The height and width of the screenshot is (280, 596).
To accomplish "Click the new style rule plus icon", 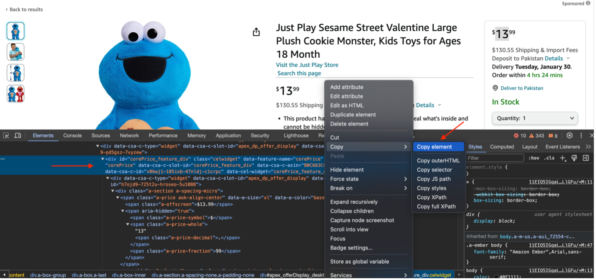I will click(x=563, y=158).
